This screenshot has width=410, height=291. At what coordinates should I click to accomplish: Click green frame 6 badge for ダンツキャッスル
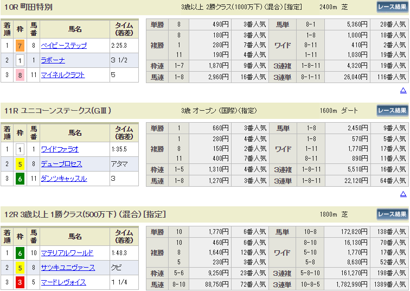tap(20, 179)
